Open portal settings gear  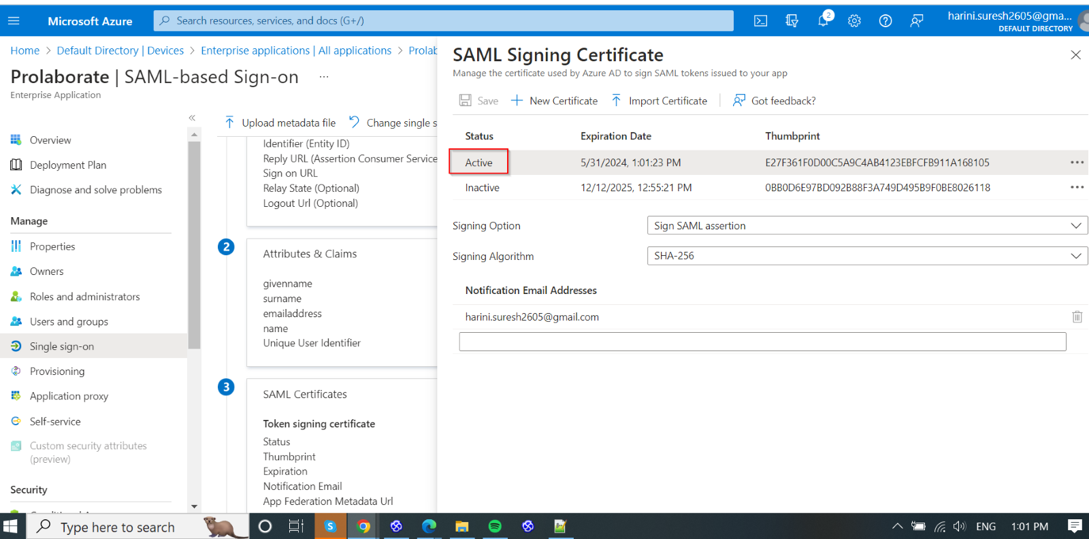tap(854, 21)
